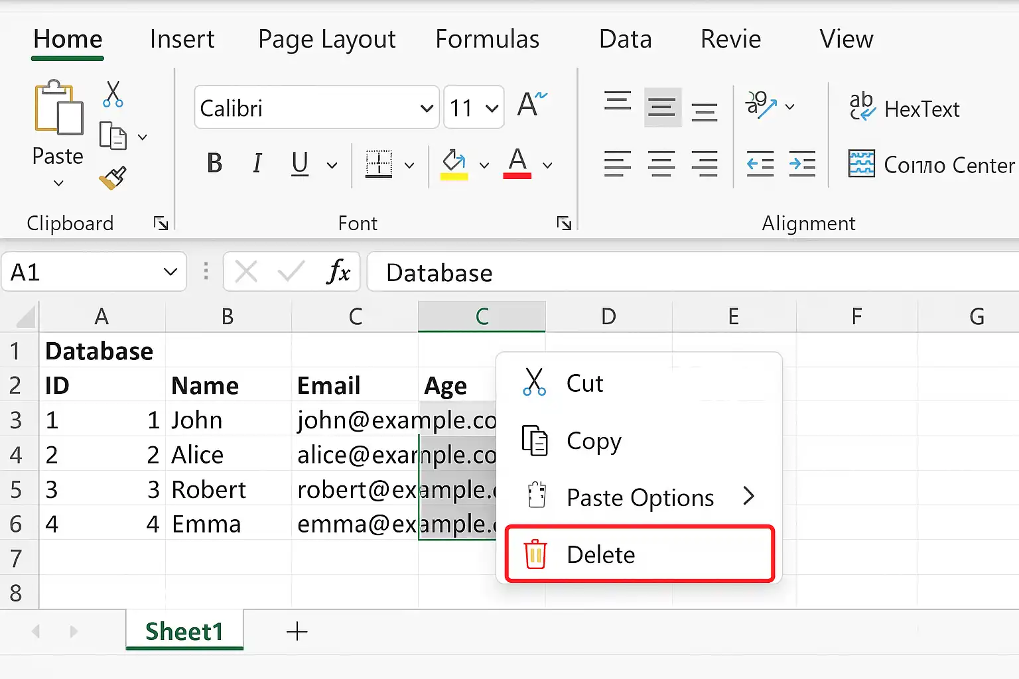Screen dimensions: 1019x679
Task: Toggle Italic formatting
Action: [x=257, y=163]
